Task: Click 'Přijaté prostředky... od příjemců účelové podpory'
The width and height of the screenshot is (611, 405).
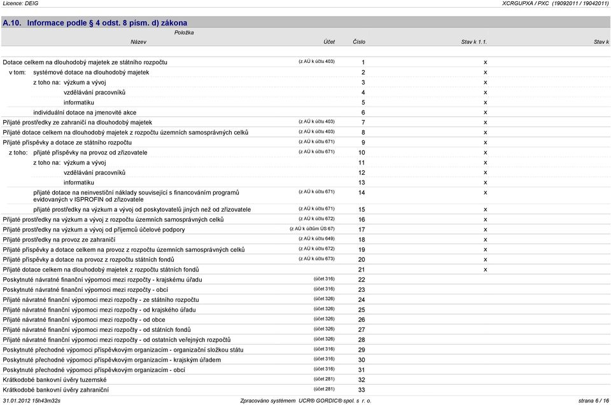Action: [x=94, y=230]
